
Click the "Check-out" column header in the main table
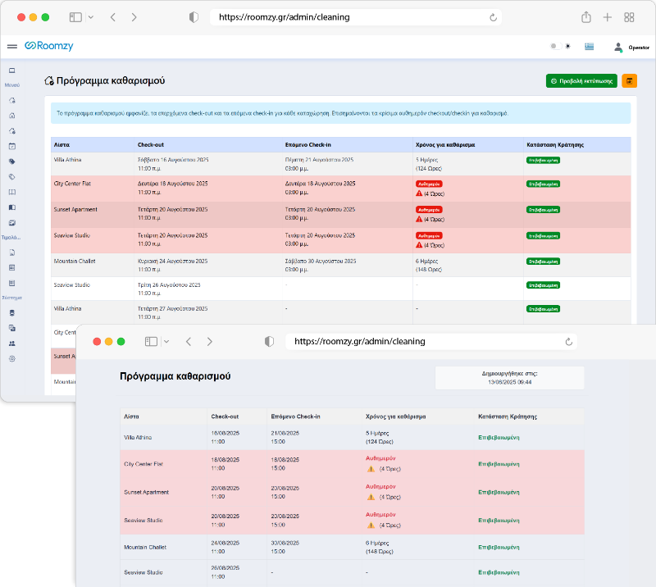(x=151, y=144)
